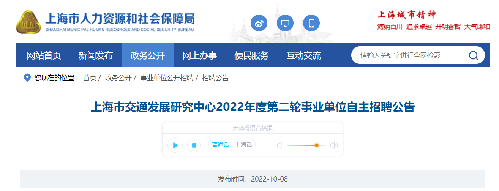Viewport: 499px width, 191px height.
Task: Select 上海话 voice option
Action: click(243, 145)
